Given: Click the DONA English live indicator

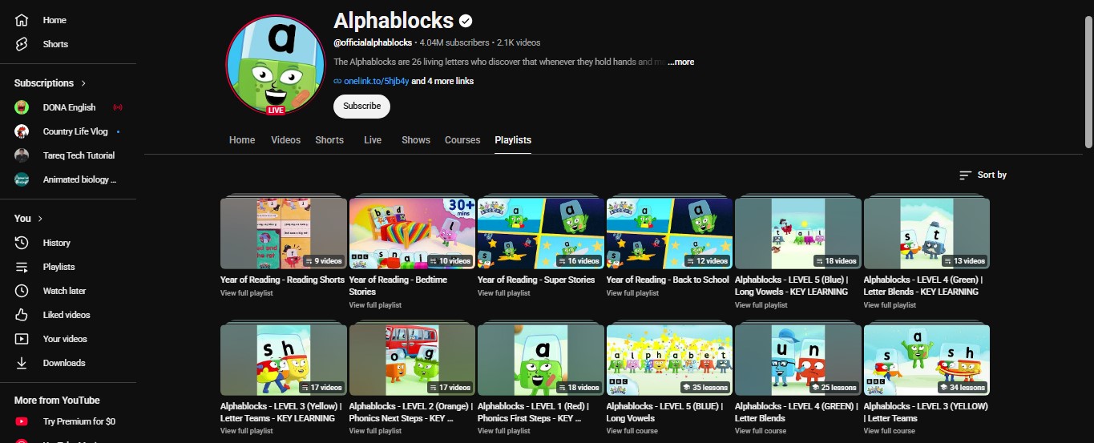Looking at the screenshot, I should [x=118, y=107].
